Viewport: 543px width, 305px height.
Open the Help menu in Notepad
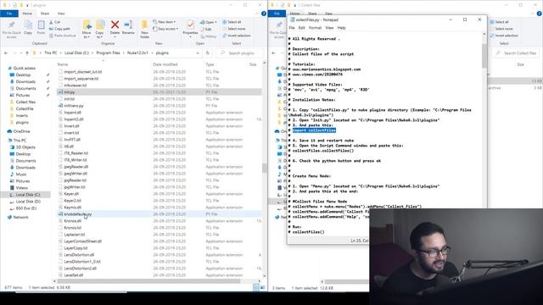click(x=341, y=28)
